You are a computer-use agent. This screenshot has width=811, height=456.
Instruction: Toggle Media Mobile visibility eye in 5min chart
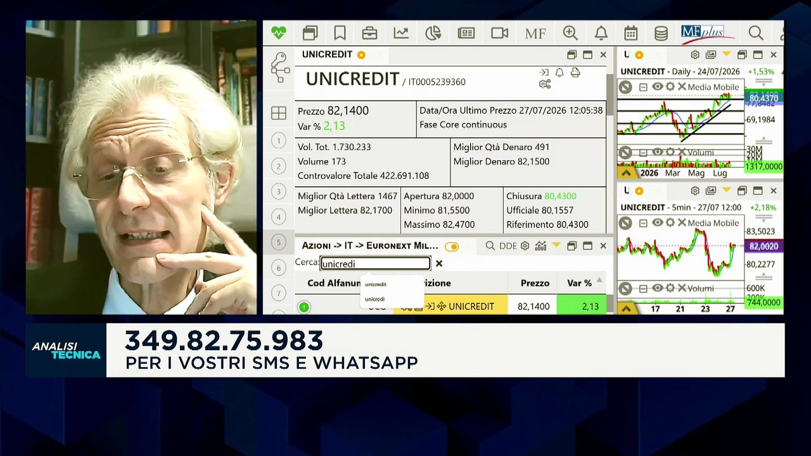(658, 223)
